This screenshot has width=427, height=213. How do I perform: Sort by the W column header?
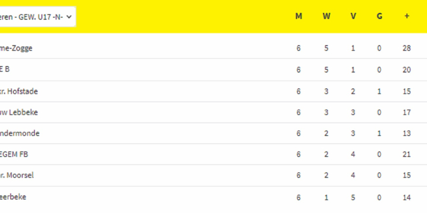click(x=326, y=16)
